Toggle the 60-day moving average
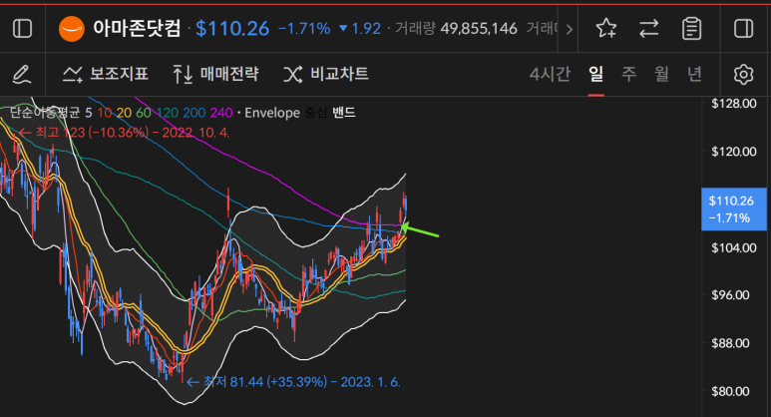771x417 pixels. (144, 113)
